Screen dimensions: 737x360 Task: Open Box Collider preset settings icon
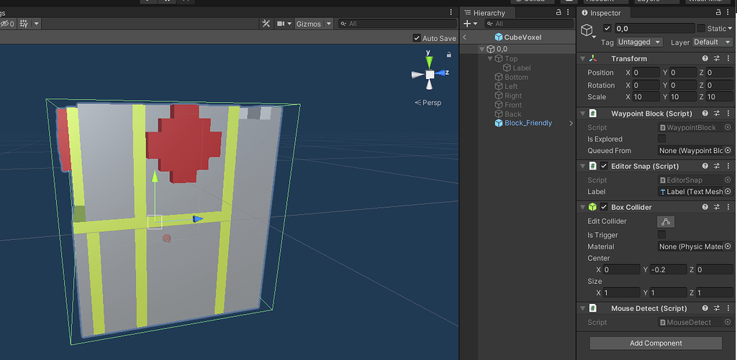coord(717,207)
